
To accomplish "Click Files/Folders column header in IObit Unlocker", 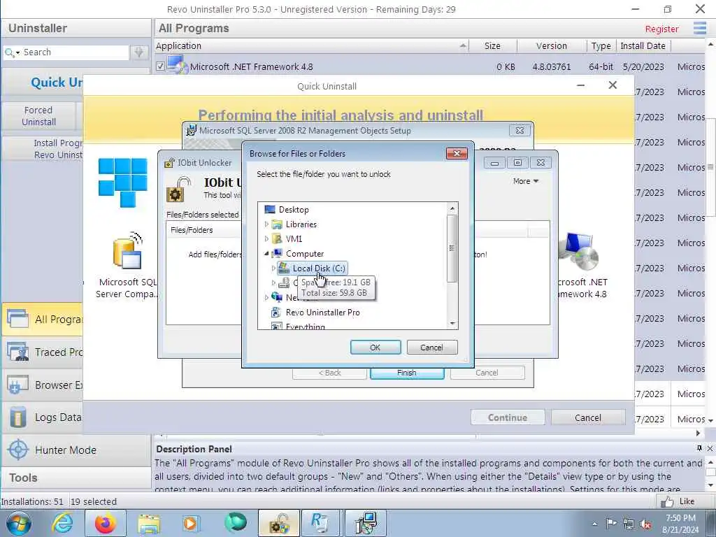I will (205, 230).
